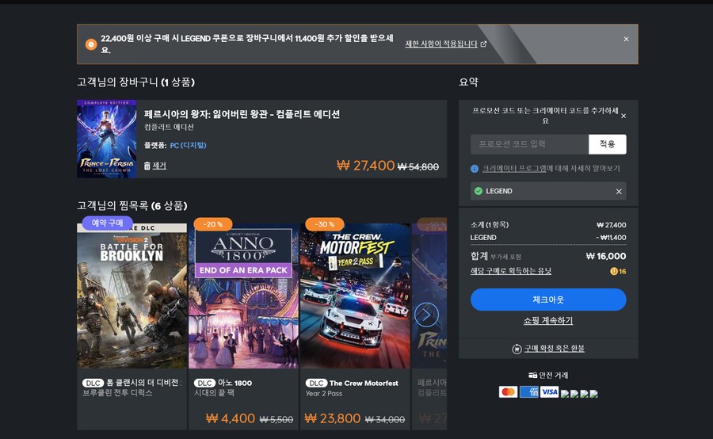
Task: Close the promo code prompt section
Action: click(623, 116)
